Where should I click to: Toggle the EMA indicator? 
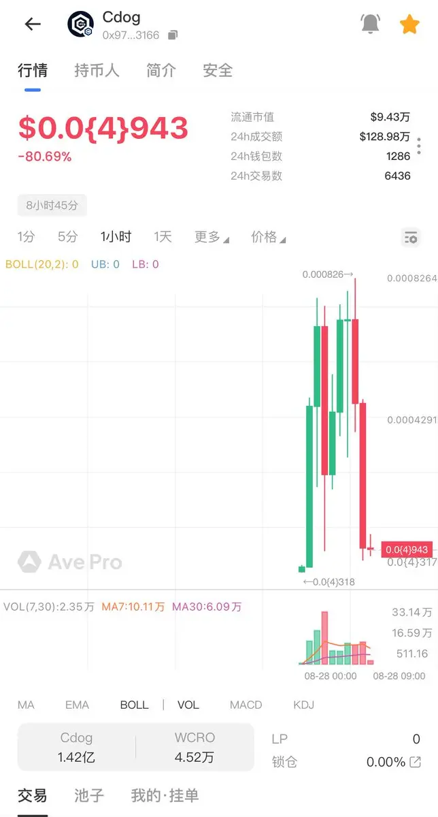(x=77, y=705)
